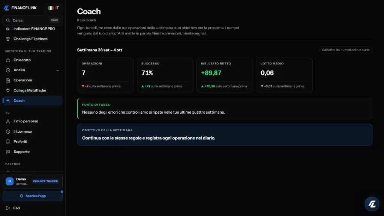The image size is (384, 216).
Task: Click the pie chart icon beside Analisi
Action: pyautogui.click(x=8, y=70)
